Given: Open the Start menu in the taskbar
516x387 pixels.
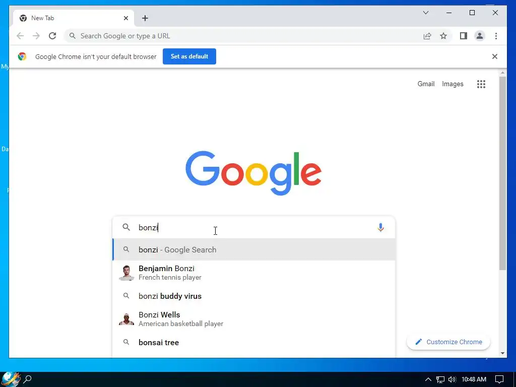Looking at the screenshot, I should click(x=11, y=379).
